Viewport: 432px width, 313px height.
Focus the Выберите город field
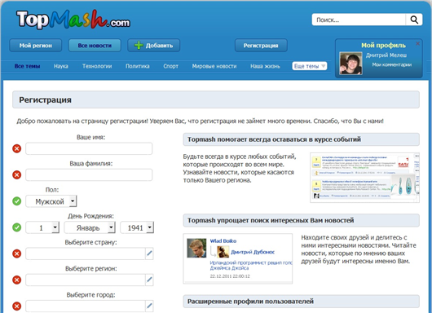[86, 306]
